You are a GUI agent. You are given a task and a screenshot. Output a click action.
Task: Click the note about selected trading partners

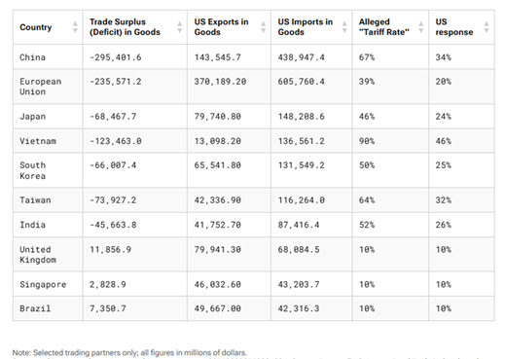[x=129, y=352]
